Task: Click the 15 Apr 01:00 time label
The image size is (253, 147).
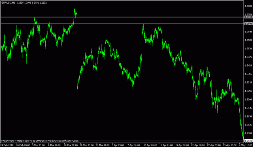Action: point(166,145)
